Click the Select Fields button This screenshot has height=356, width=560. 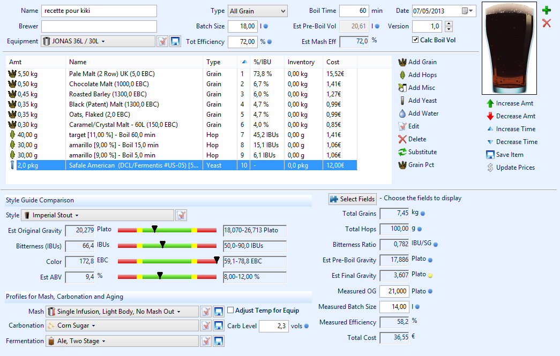pos(352,199)
